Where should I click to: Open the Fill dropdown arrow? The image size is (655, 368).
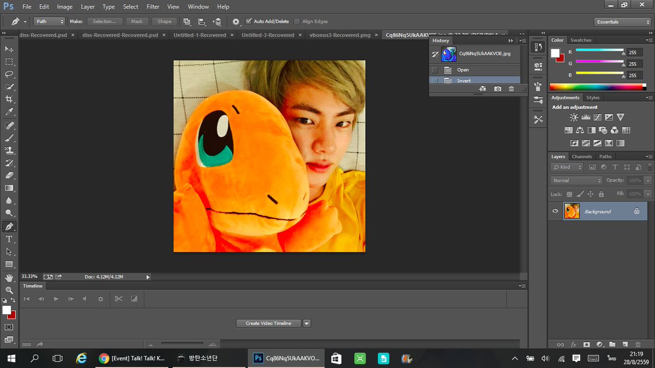(x=648, y=194)
